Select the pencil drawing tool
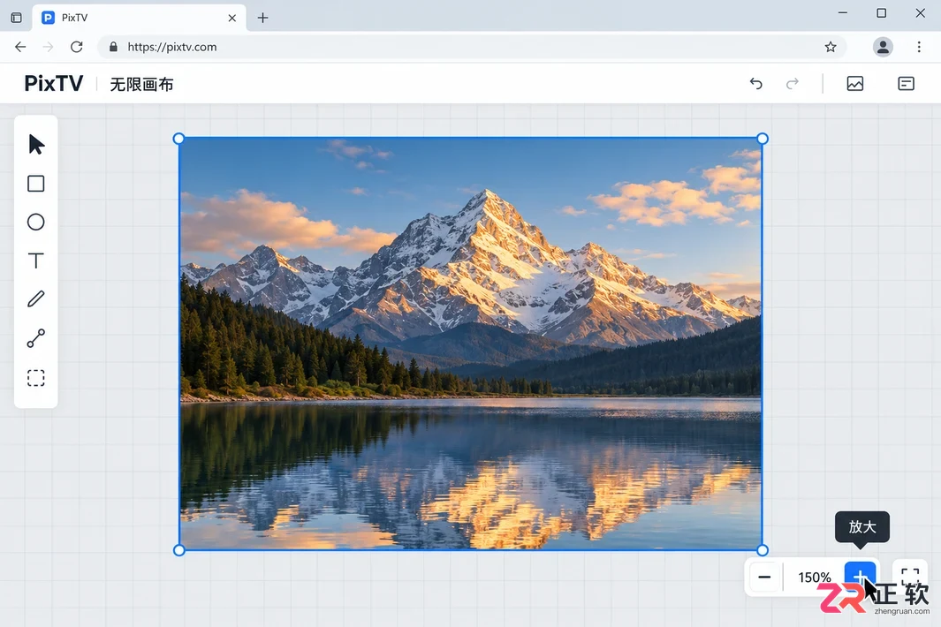Screen dimensions: 941x627 [36, 298]
